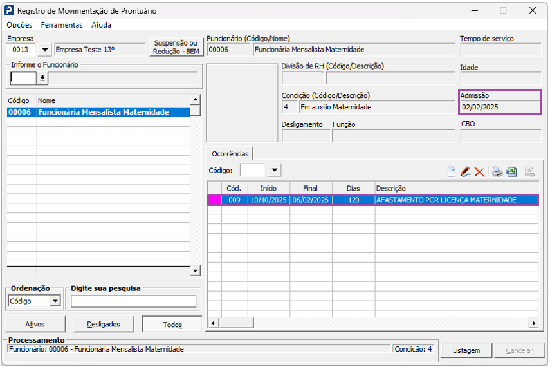Click the Condição code field showing 4
The image size is (550, 367).
(x=289, y=107)
